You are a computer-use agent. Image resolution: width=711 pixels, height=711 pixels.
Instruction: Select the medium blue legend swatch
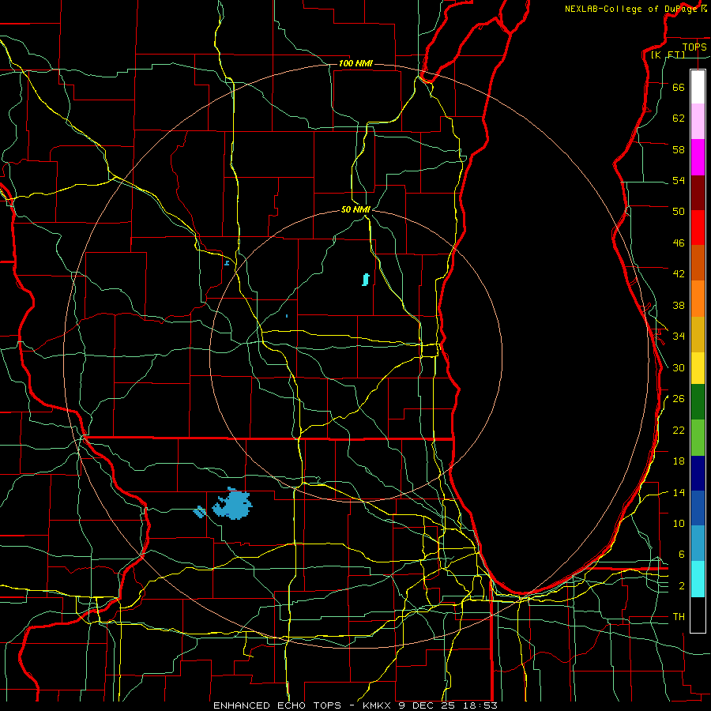pos(698,508)
